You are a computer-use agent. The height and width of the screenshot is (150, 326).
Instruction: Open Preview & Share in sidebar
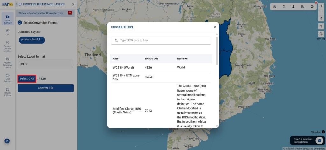[8, 92]
